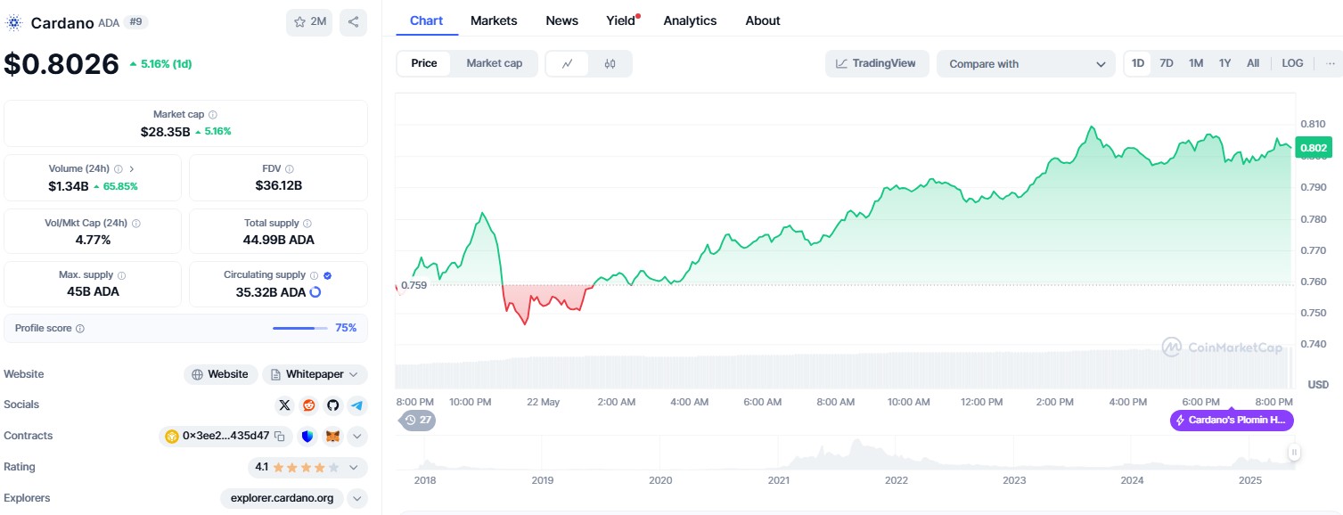The height and width of the screenshot is (515, 1343).
Task: Switch chart to candlestick view
Action: pos(610,64)
